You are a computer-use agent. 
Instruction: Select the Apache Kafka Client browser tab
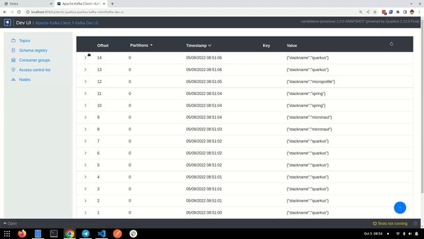click(81, 4)
